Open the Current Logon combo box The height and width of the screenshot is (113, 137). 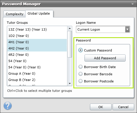103,29
